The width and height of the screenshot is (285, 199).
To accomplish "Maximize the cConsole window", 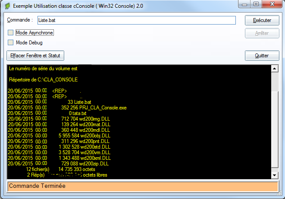I will 256,4.
